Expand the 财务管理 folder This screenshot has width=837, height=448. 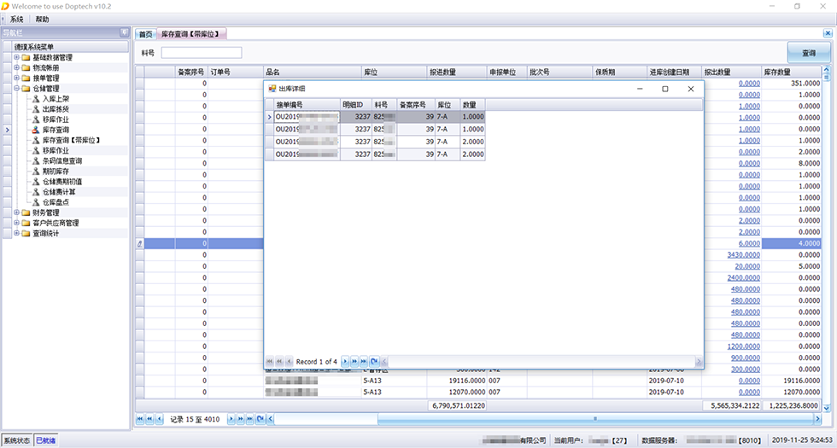coord(16,212)
